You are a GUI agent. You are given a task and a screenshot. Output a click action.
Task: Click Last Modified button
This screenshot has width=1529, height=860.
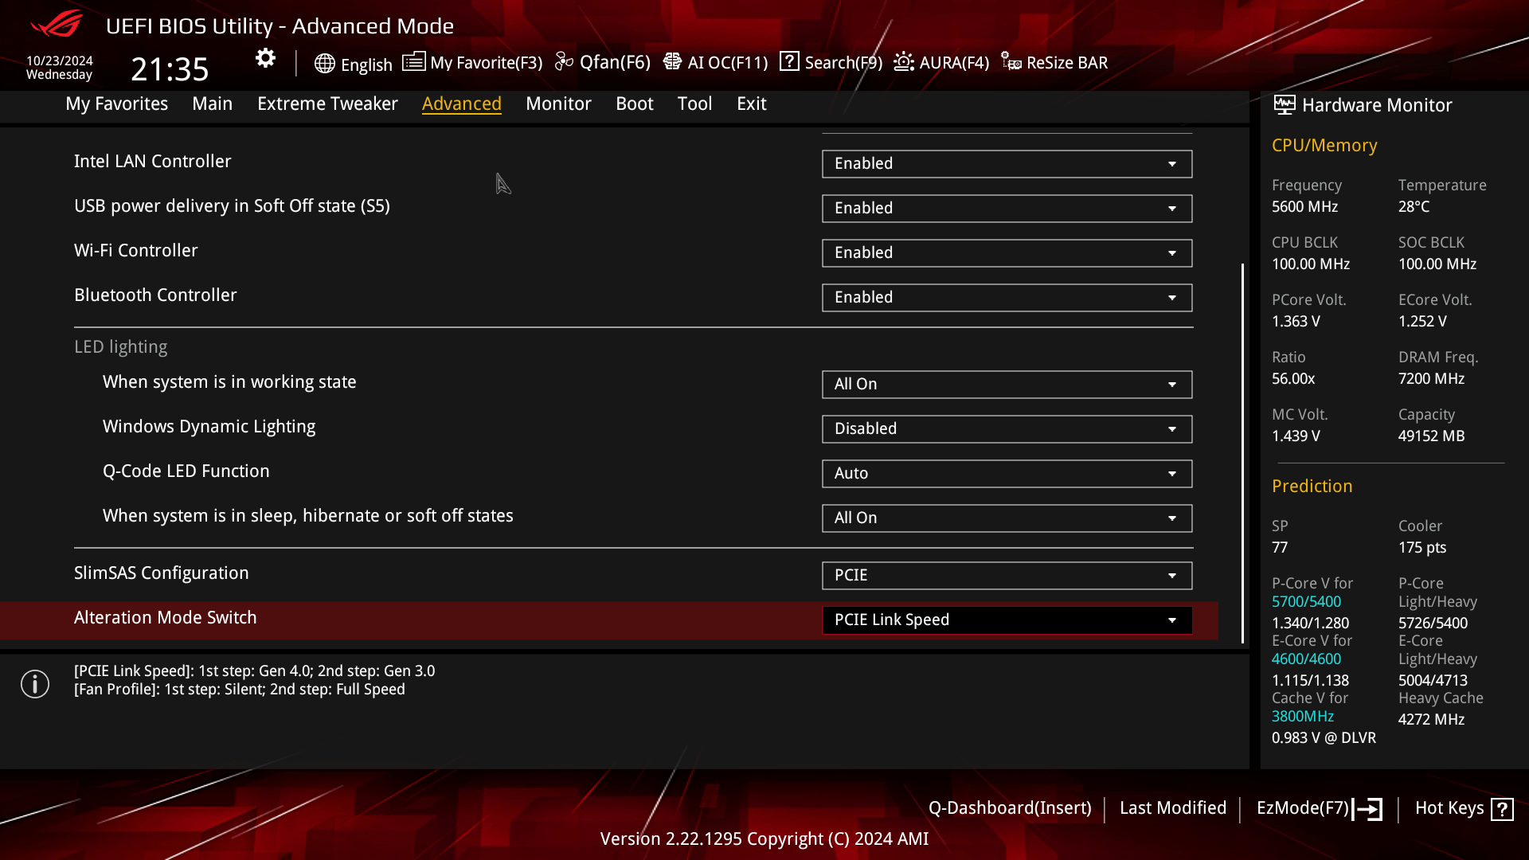coord(1173,807)
